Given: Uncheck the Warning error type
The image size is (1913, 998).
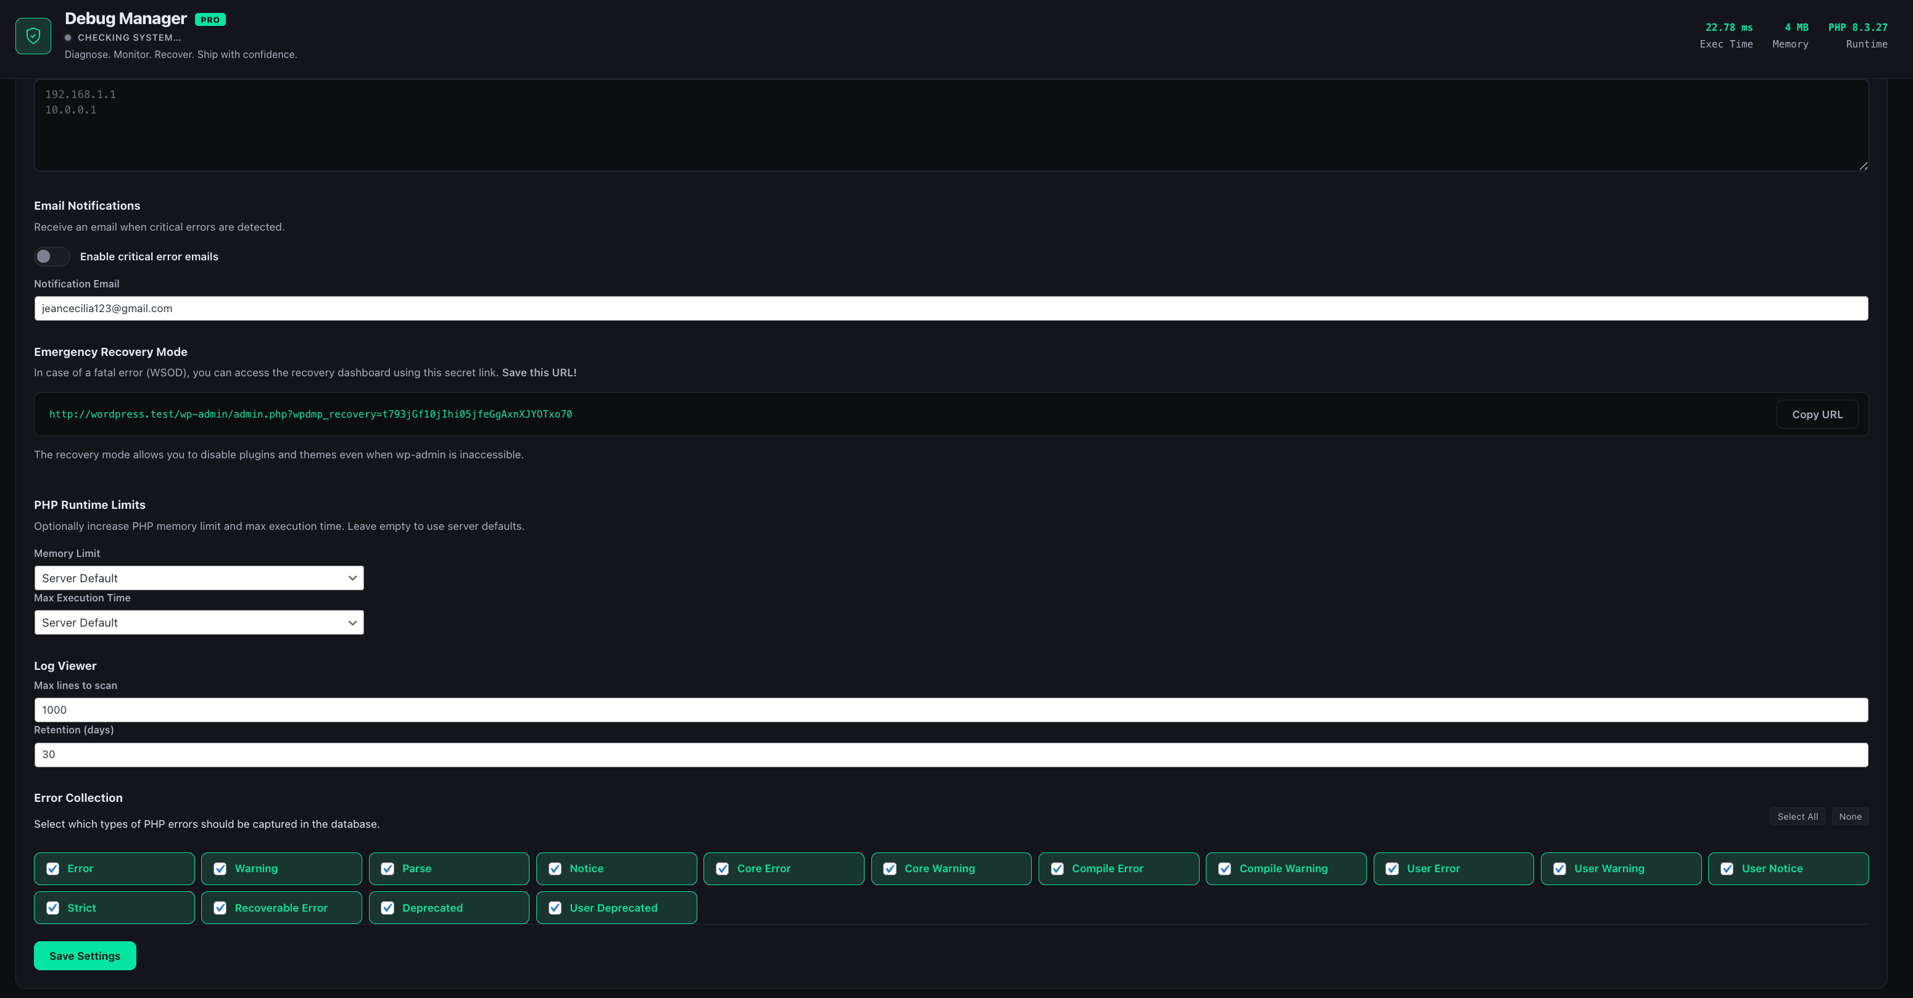Looking at the screenshot, I should (220, 869).
